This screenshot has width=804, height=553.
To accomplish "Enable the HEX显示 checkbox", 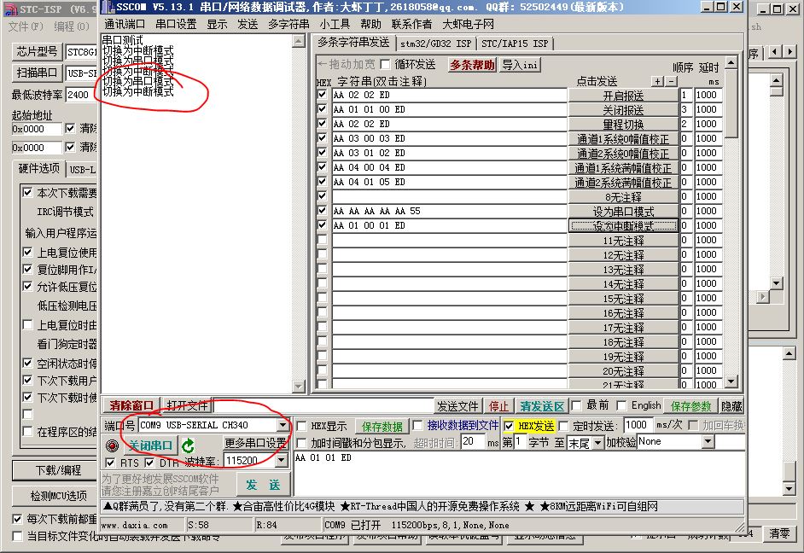I will [x=301, y=426].
